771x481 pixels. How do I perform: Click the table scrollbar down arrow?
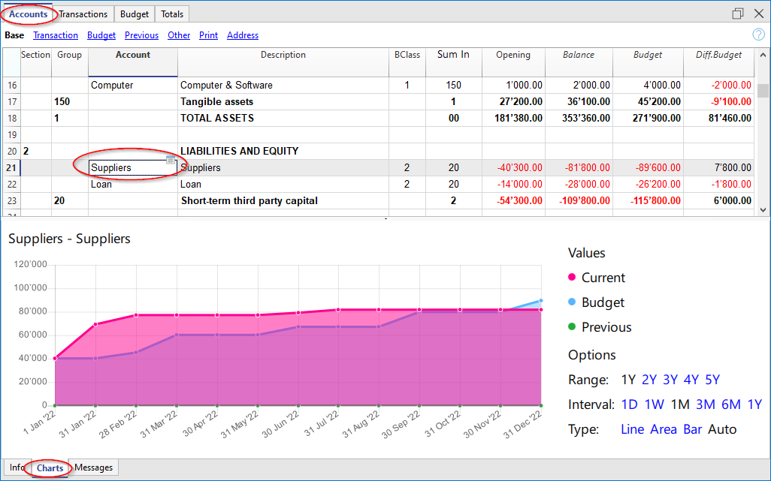tap(763, 211)
